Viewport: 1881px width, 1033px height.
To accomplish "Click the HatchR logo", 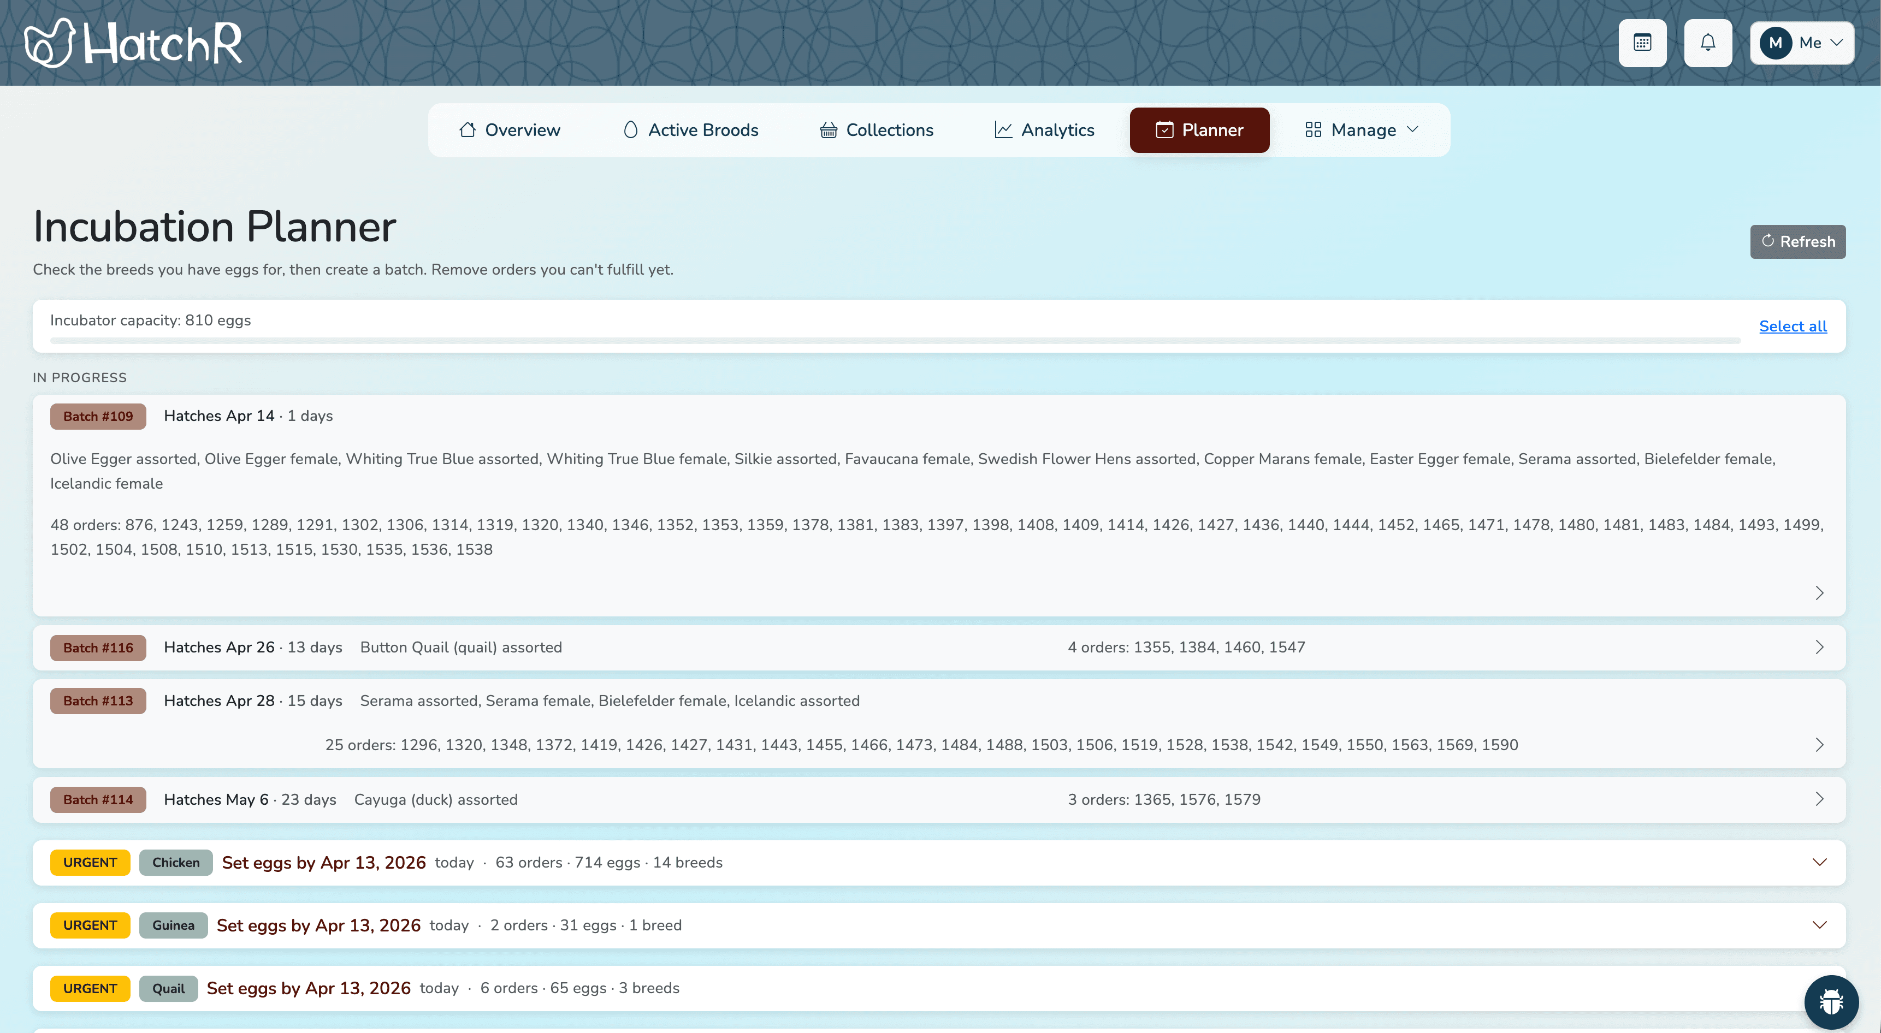I will tap(134, 43).
